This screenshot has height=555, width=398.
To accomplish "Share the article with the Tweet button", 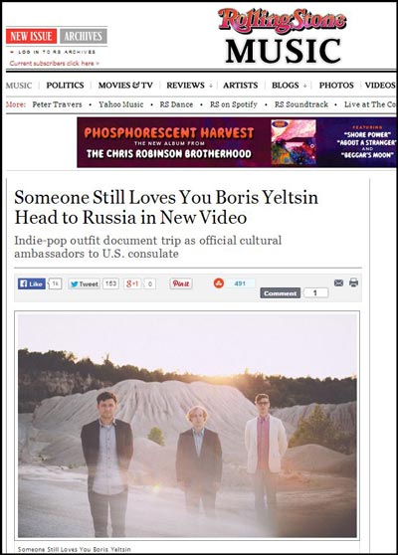I will 84,283.
